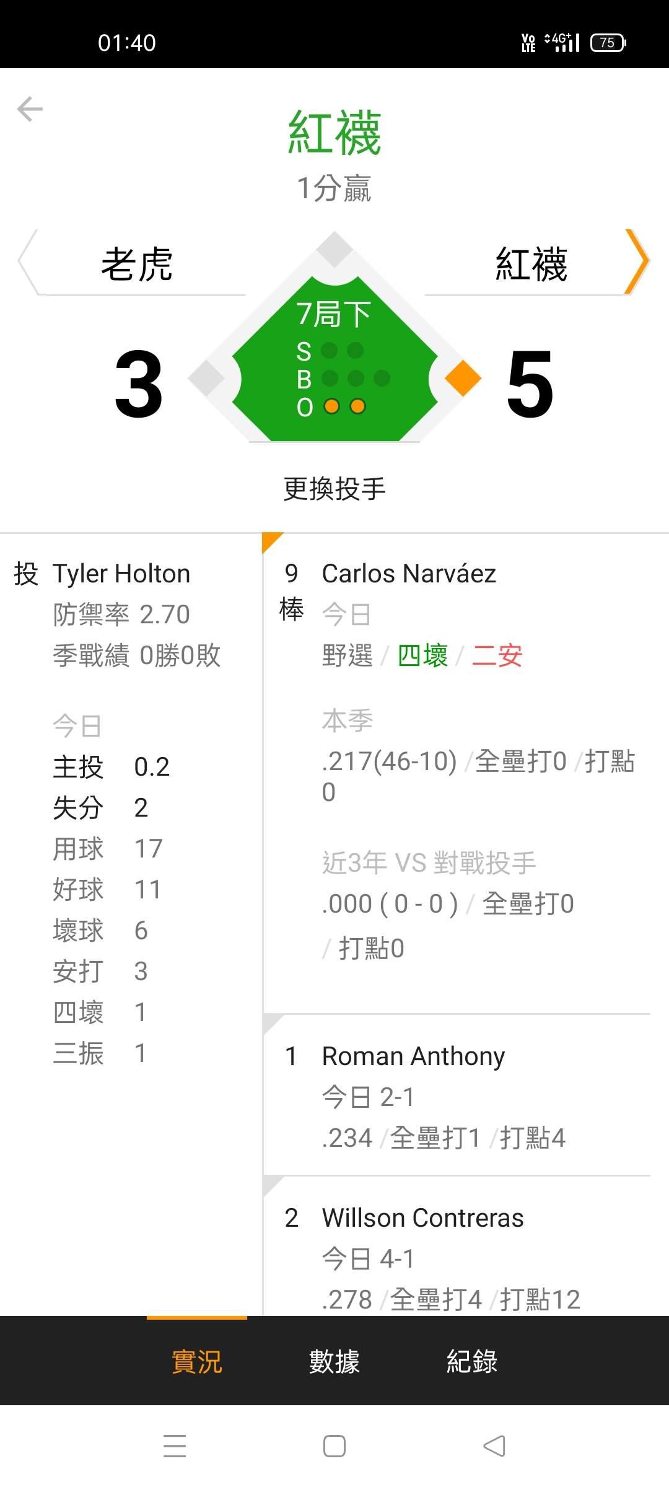The height and width of the screenshot is (1487, 669).
Task: Select the 實況 tab
Action: pyautogui.click(x=196, y=1361)
